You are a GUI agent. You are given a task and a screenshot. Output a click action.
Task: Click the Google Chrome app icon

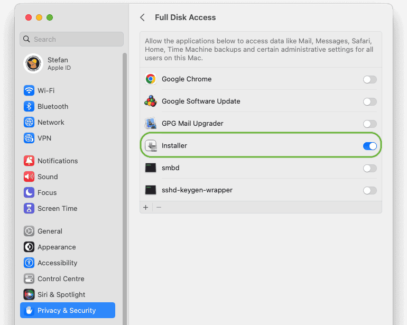[151, 79]
